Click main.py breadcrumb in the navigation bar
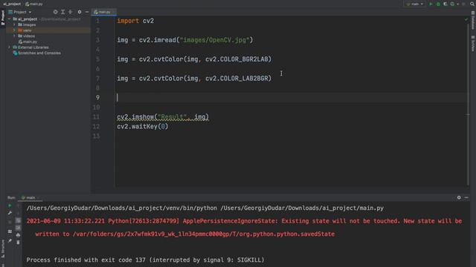Image resolution: width=476 pixels, height=267 pixels. tap(34, 4)
